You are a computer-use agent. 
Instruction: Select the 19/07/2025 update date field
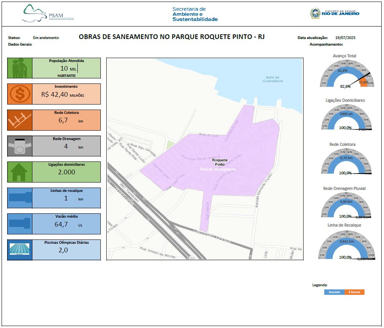[x=345, y=38]
